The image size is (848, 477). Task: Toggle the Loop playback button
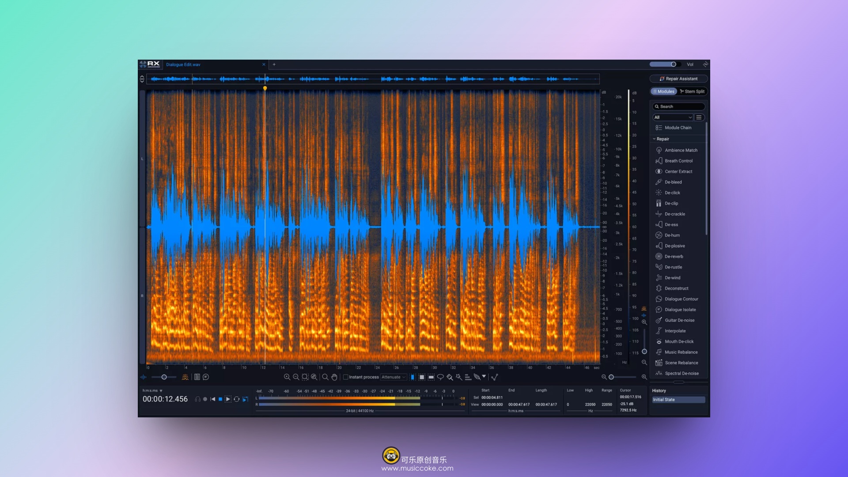(x=237, y=399)
